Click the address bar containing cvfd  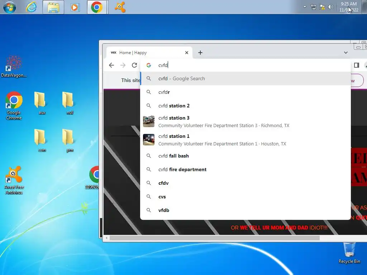245,65
